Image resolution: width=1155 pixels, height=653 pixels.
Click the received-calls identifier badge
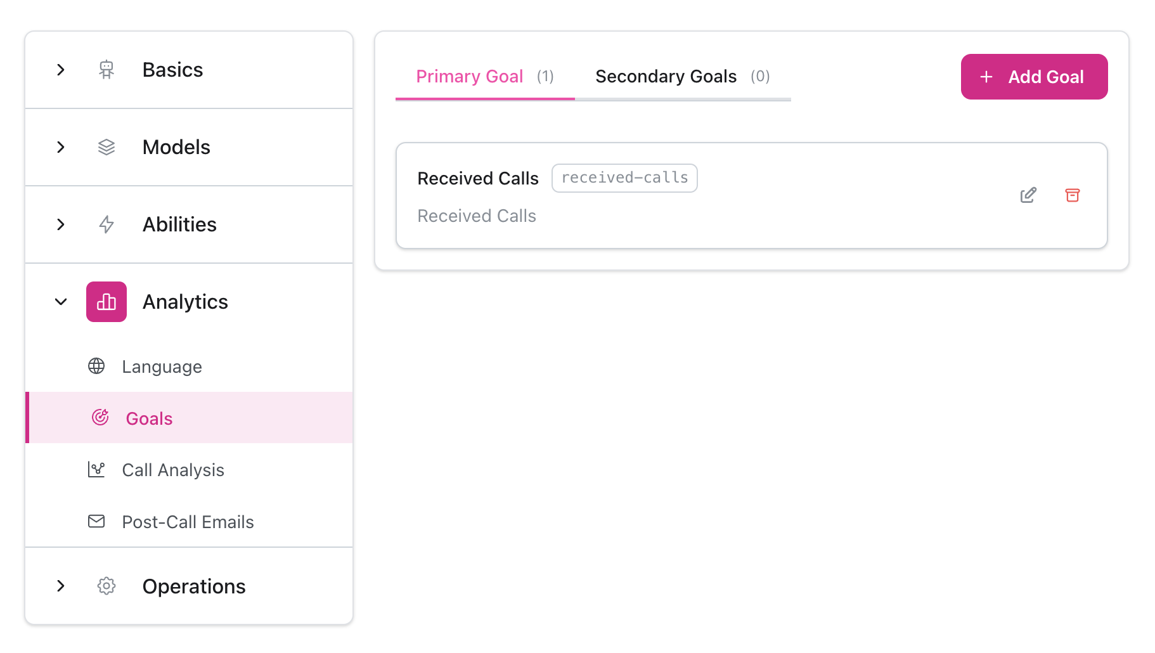(624, 178)
